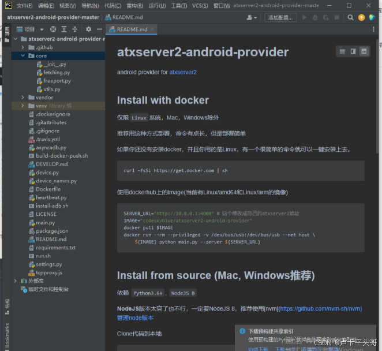Follow the atxserver2 hyperlink
Screen dimensions: 382x351
tap(183, 72)
